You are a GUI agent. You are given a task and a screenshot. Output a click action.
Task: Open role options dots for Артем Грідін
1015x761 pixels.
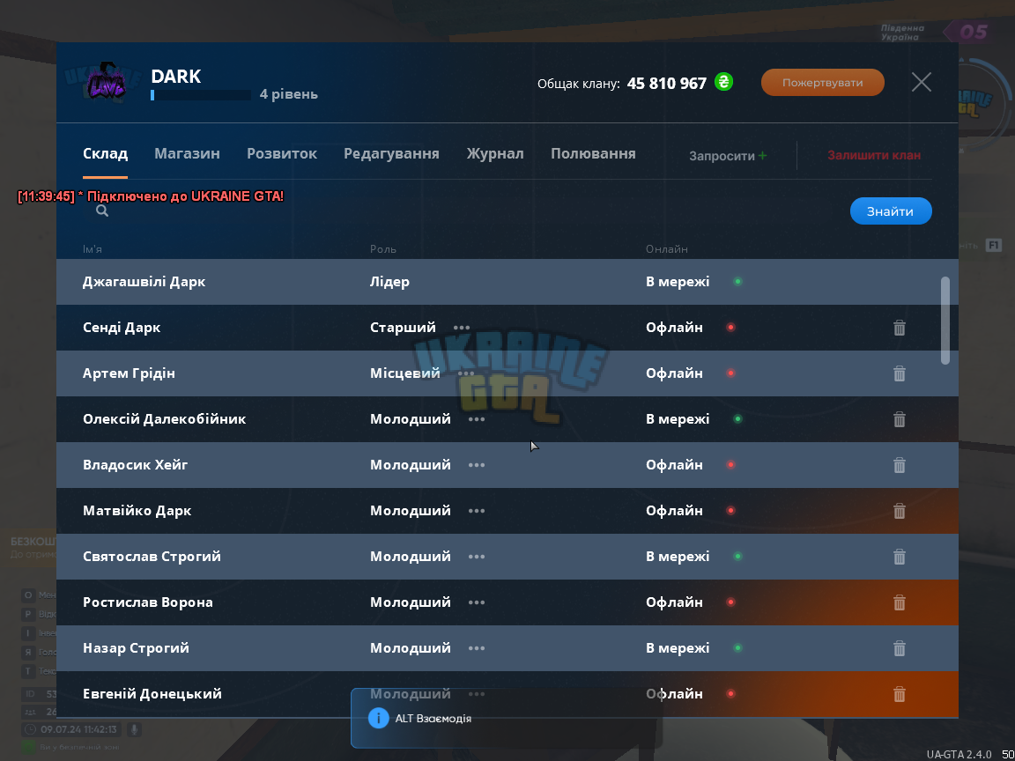[466, 373]
